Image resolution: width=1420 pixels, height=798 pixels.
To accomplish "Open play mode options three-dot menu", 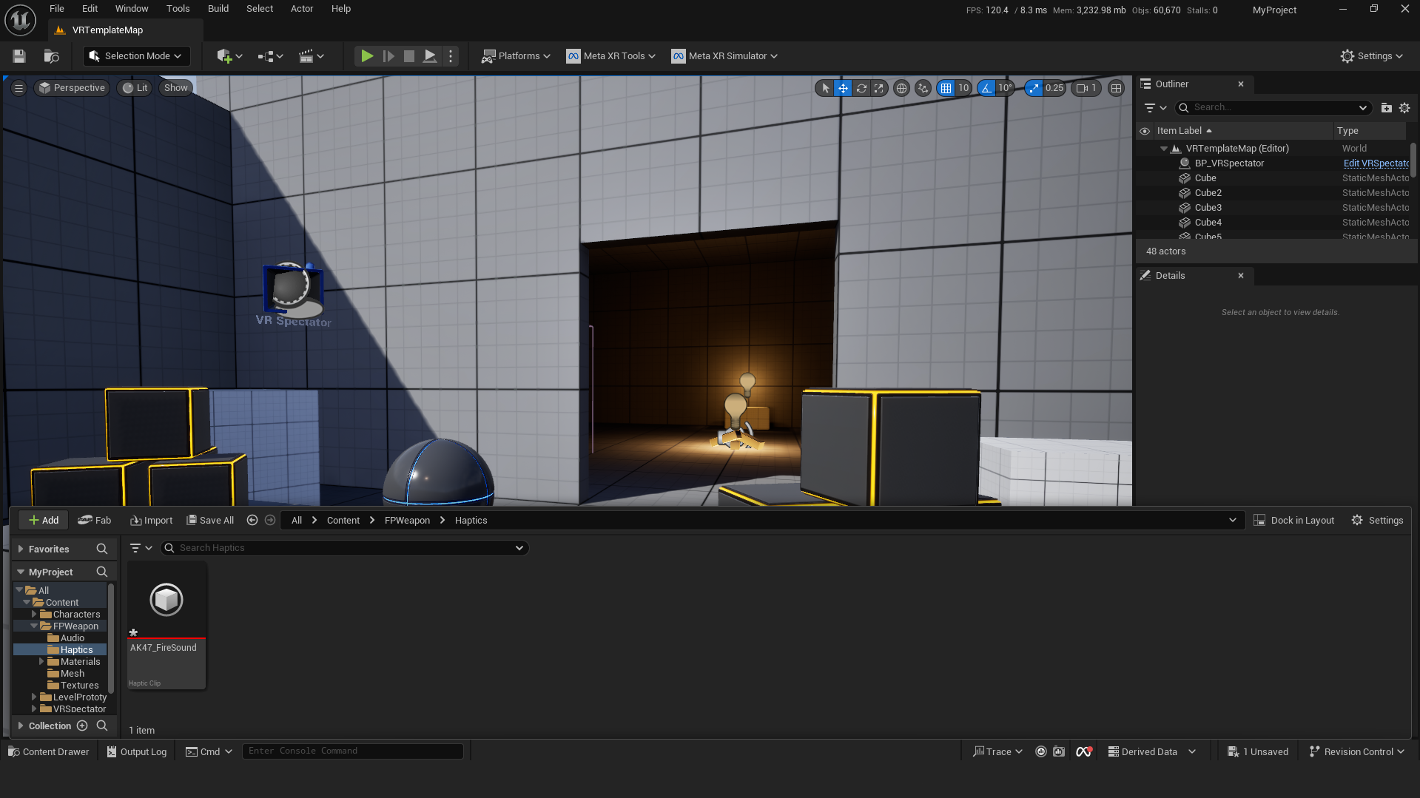I will (451, 56).
